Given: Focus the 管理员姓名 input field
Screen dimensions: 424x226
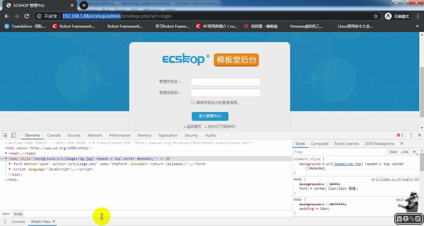Looking at the screenshot, I should (x=225, y=81).
